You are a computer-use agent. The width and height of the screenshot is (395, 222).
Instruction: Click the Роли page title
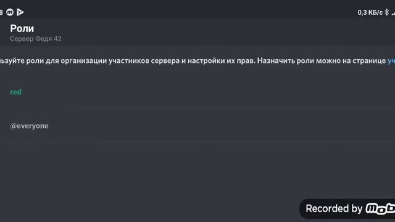22,28
